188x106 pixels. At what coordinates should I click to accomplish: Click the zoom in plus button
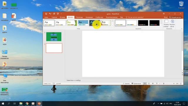pos(174,84)
